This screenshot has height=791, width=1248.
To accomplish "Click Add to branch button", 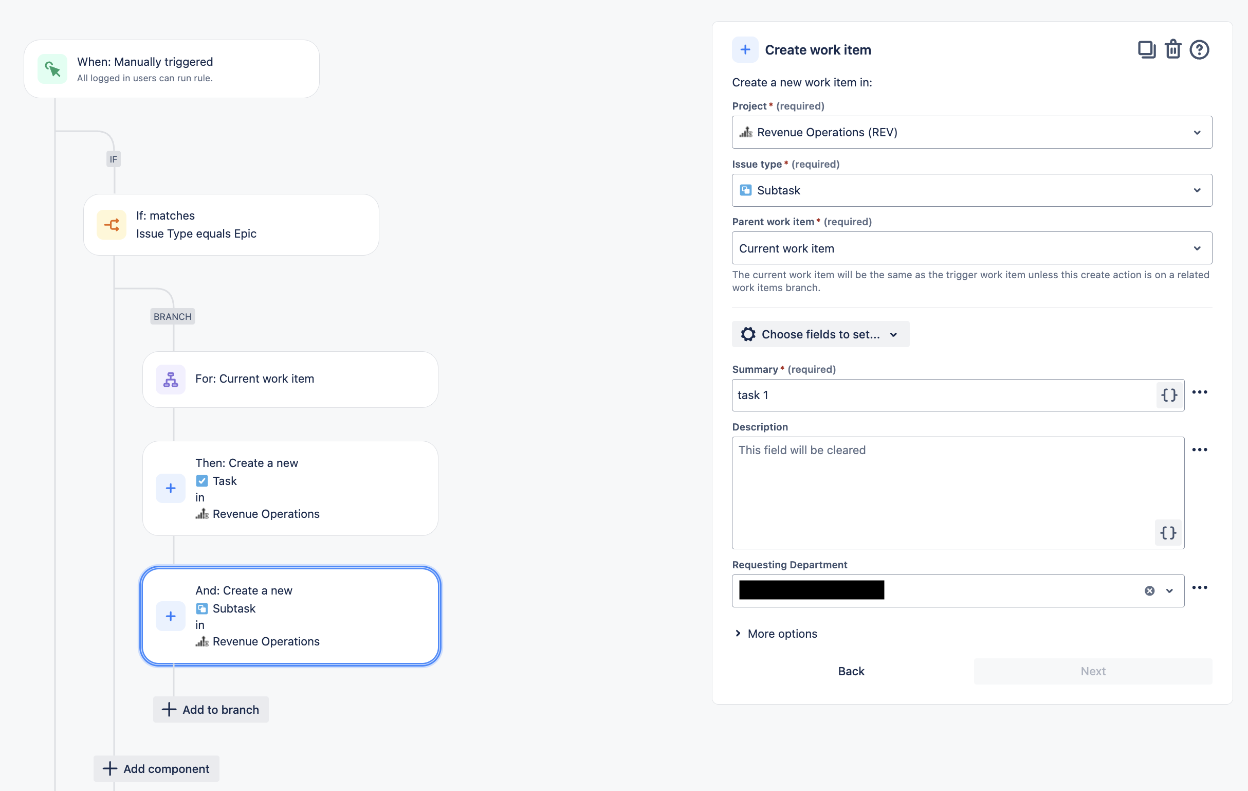I will point(211,710).
